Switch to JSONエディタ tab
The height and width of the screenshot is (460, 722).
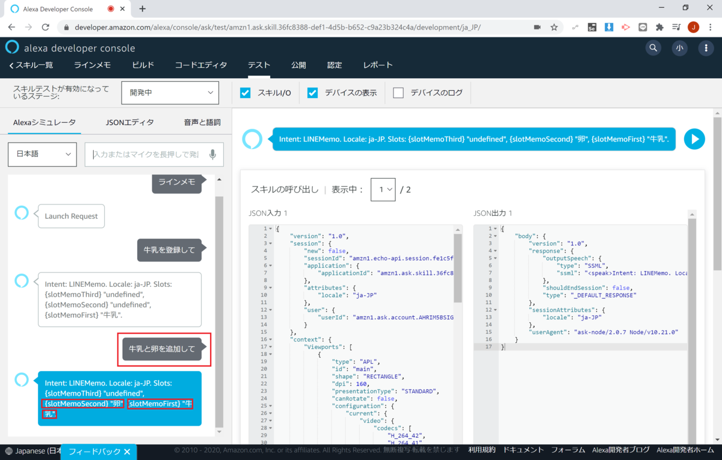pos(130,122)
